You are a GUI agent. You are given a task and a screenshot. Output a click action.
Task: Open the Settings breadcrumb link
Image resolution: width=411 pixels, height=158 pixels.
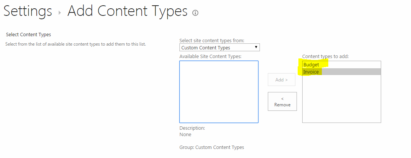click(28, 11)
